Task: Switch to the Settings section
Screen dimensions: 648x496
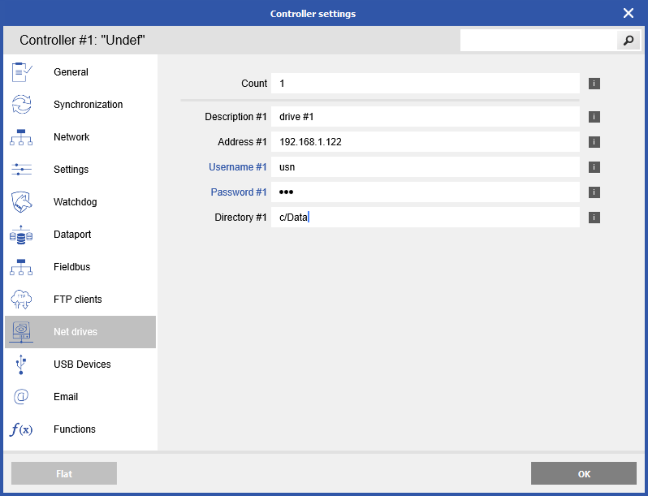Action: point(71,169)
